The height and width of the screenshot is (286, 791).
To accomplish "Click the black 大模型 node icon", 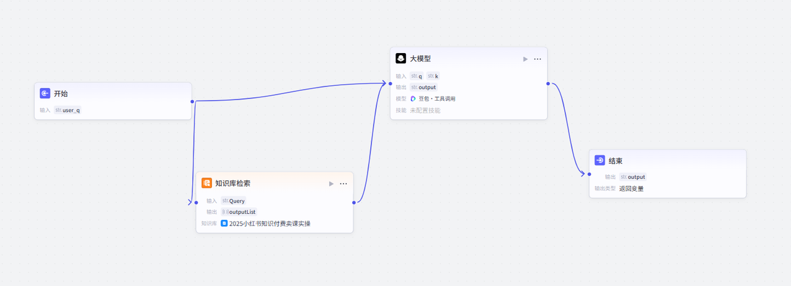I will coord(400,59).
